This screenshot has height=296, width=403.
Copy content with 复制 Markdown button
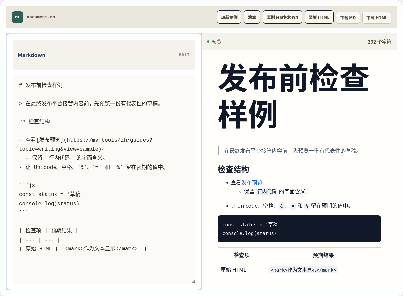[x=282, y=17]
